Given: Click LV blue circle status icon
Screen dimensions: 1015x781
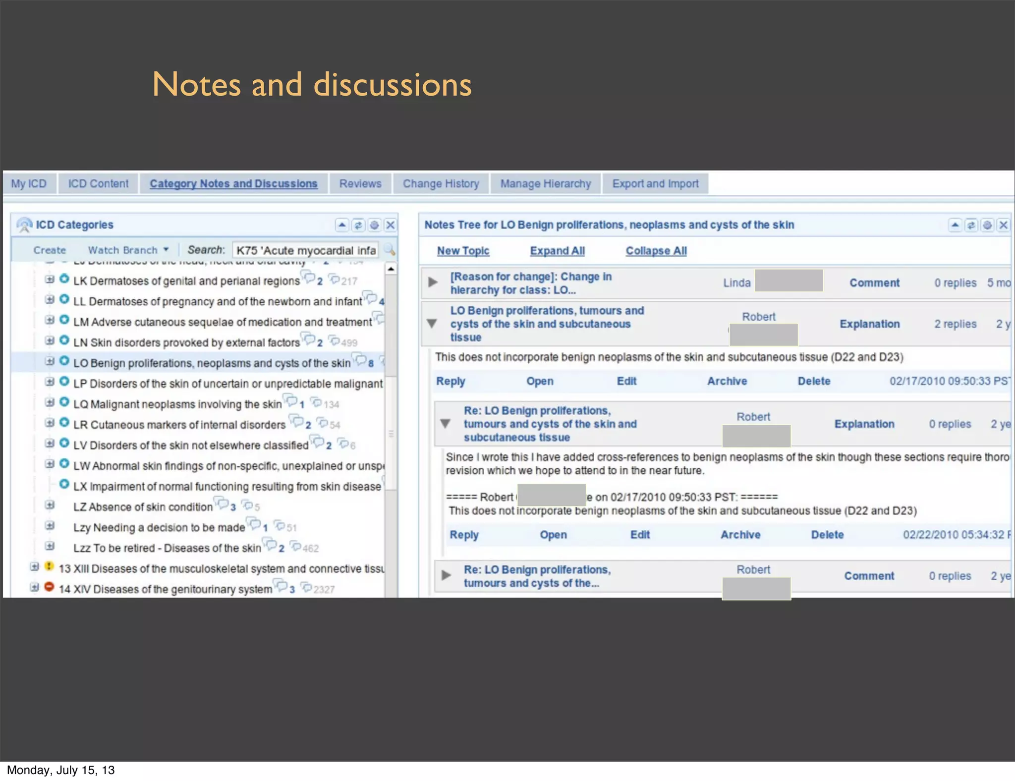Looking at the screenshot, I should 64,443.
